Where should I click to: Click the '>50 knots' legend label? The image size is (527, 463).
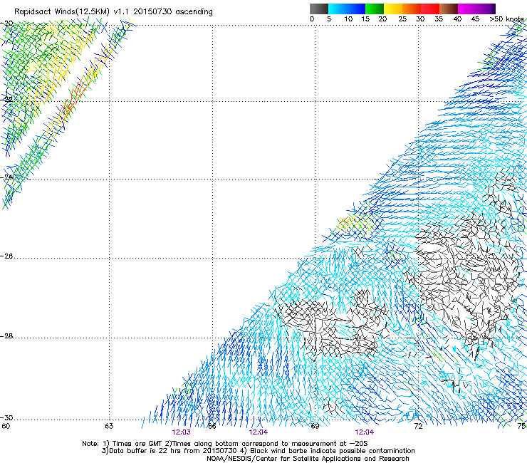tap(506, 19)
